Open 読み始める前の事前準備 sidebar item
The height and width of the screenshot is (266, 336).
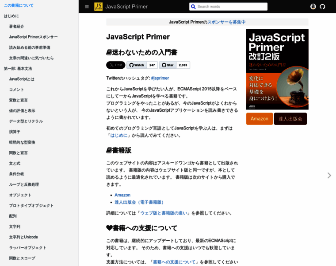point(30,47)
